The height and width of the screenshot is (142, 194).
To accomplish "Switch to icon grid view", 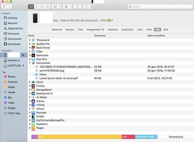I will click(31, 7).
